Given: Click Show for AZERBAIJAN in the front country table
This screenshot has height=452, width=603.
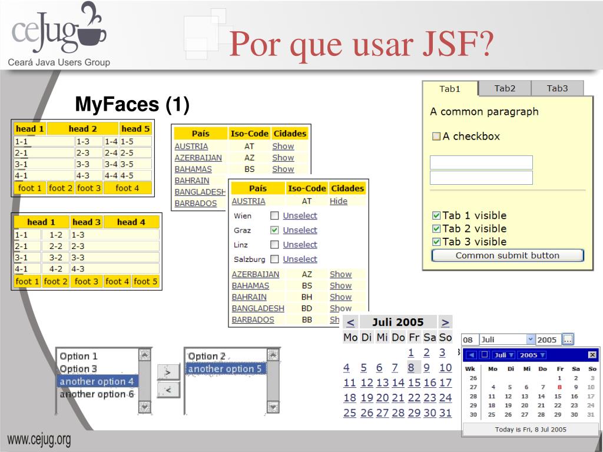Looking at the screenshot, I should (341, 274).
